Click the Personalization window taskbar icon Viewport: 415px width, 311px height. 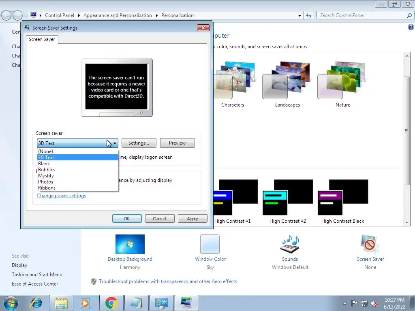(x=186, y=303)
